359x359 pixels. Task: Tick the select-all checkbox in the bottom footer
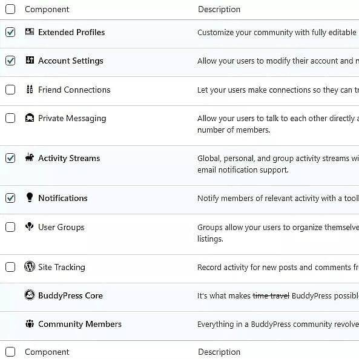(10, 352)
